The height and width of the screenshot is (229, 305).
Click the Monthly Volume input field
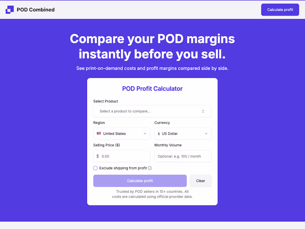183,156
